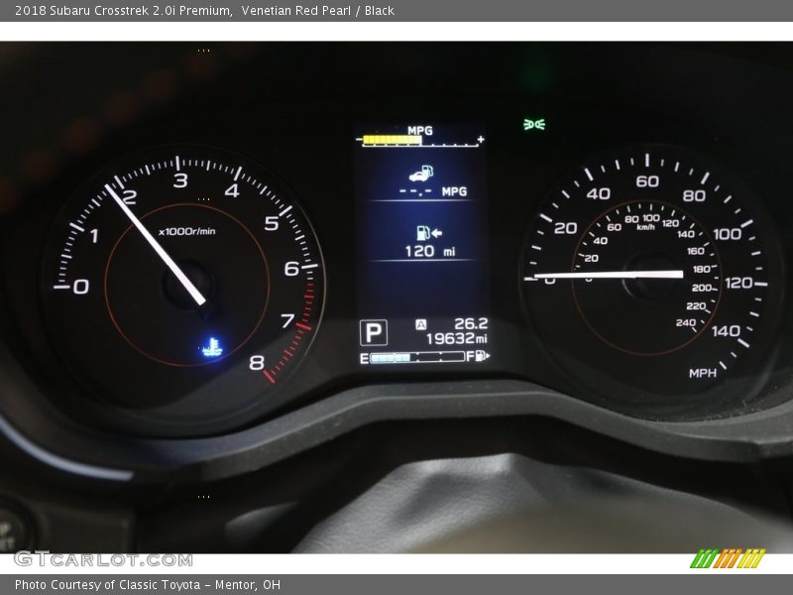Image resolution: width=793 pixels, height=595 pixels.
Task: Click the tachometer x1000r/min label
Action: [186, 231]
